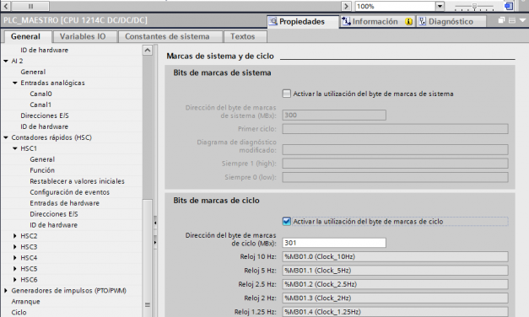Collapse inspector panel with down arrow

point(522,20)
